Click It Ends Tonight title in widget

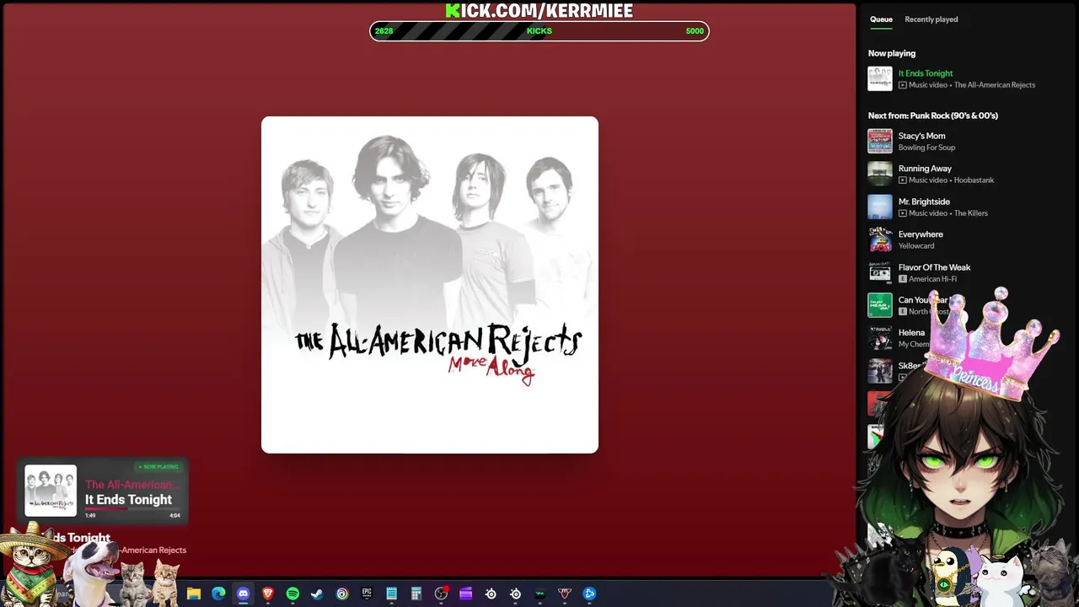click(x=128, y=500)
